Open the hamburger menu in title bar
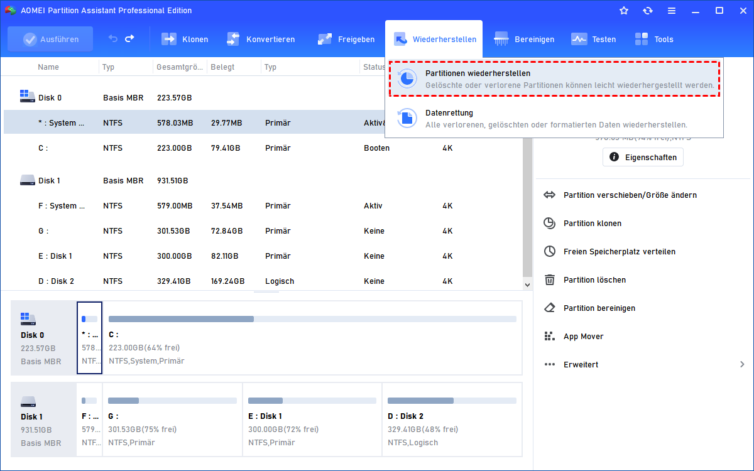This screenshot has width=754, height=471. pos(672,11)
